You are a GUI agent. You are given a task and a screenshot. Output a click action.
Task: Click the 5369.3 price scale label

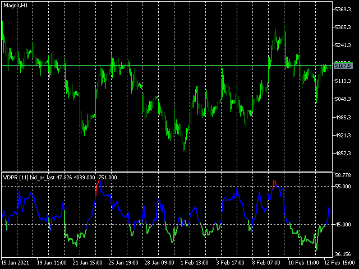(x=343, y=10)
